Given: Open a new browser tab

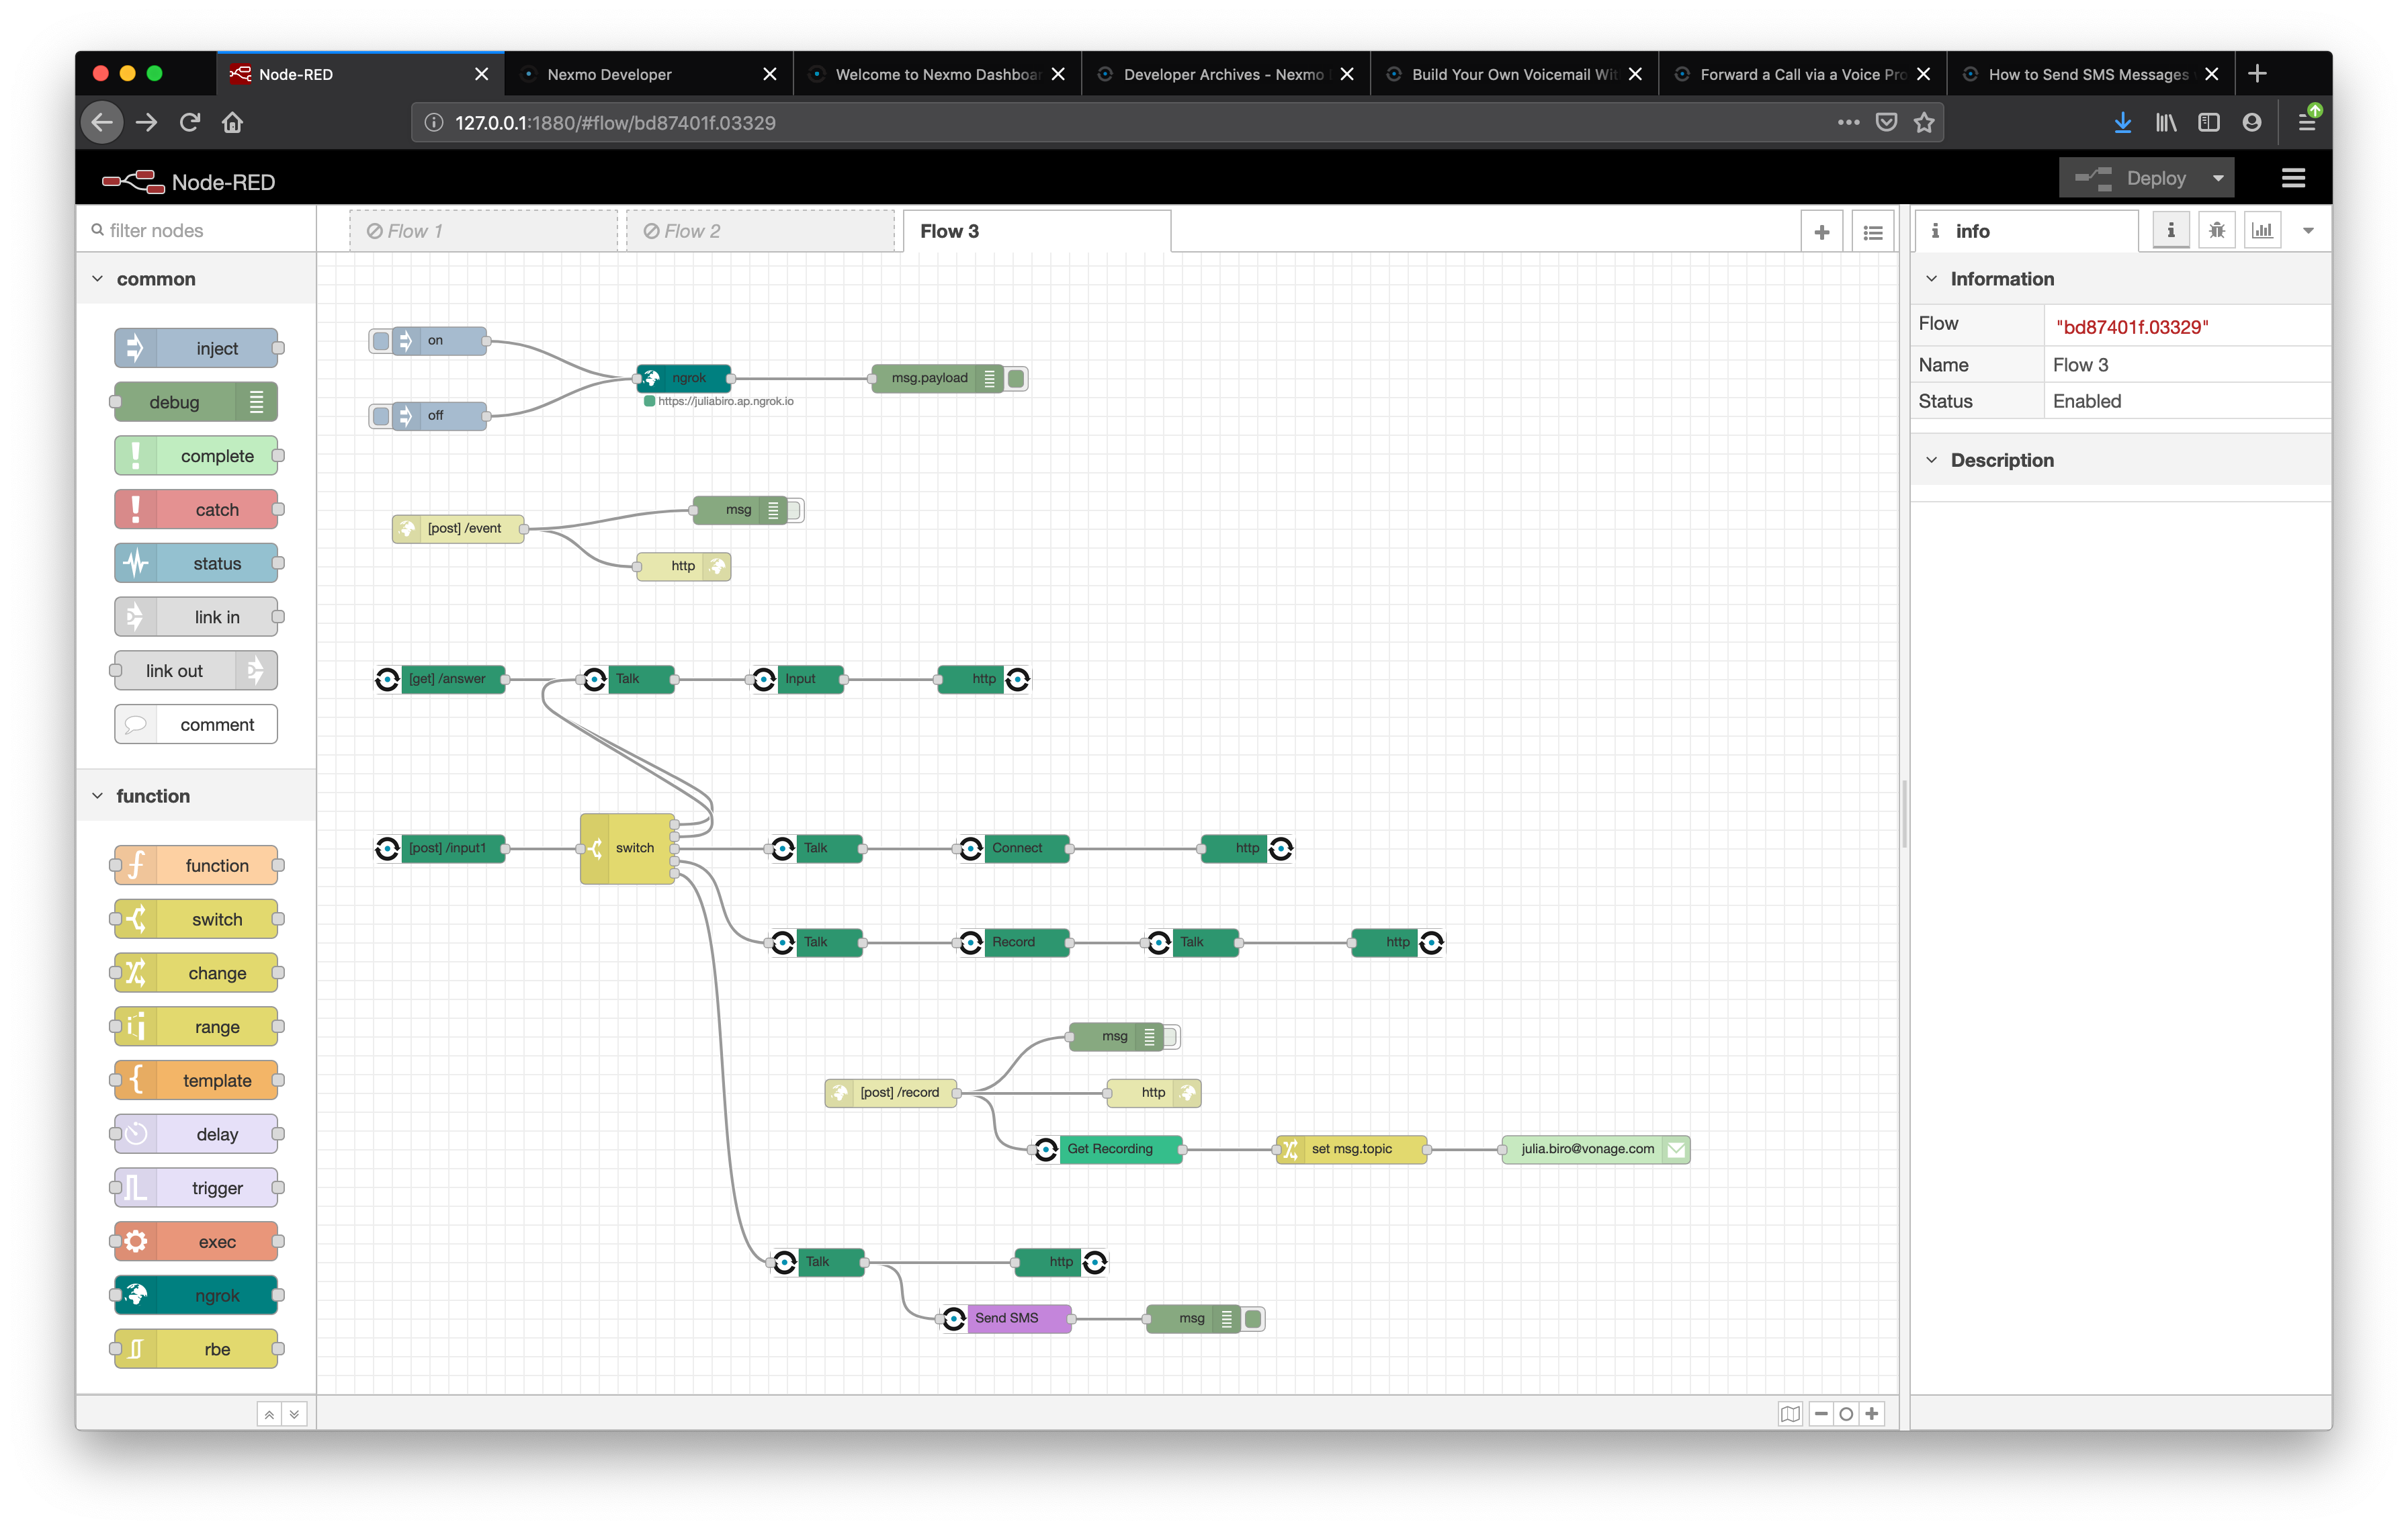Looking at the screenshot, I should coord(2257,74).
